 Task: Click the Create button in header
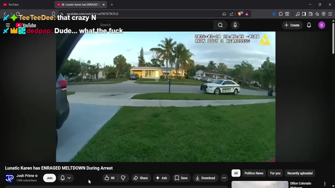292,25
